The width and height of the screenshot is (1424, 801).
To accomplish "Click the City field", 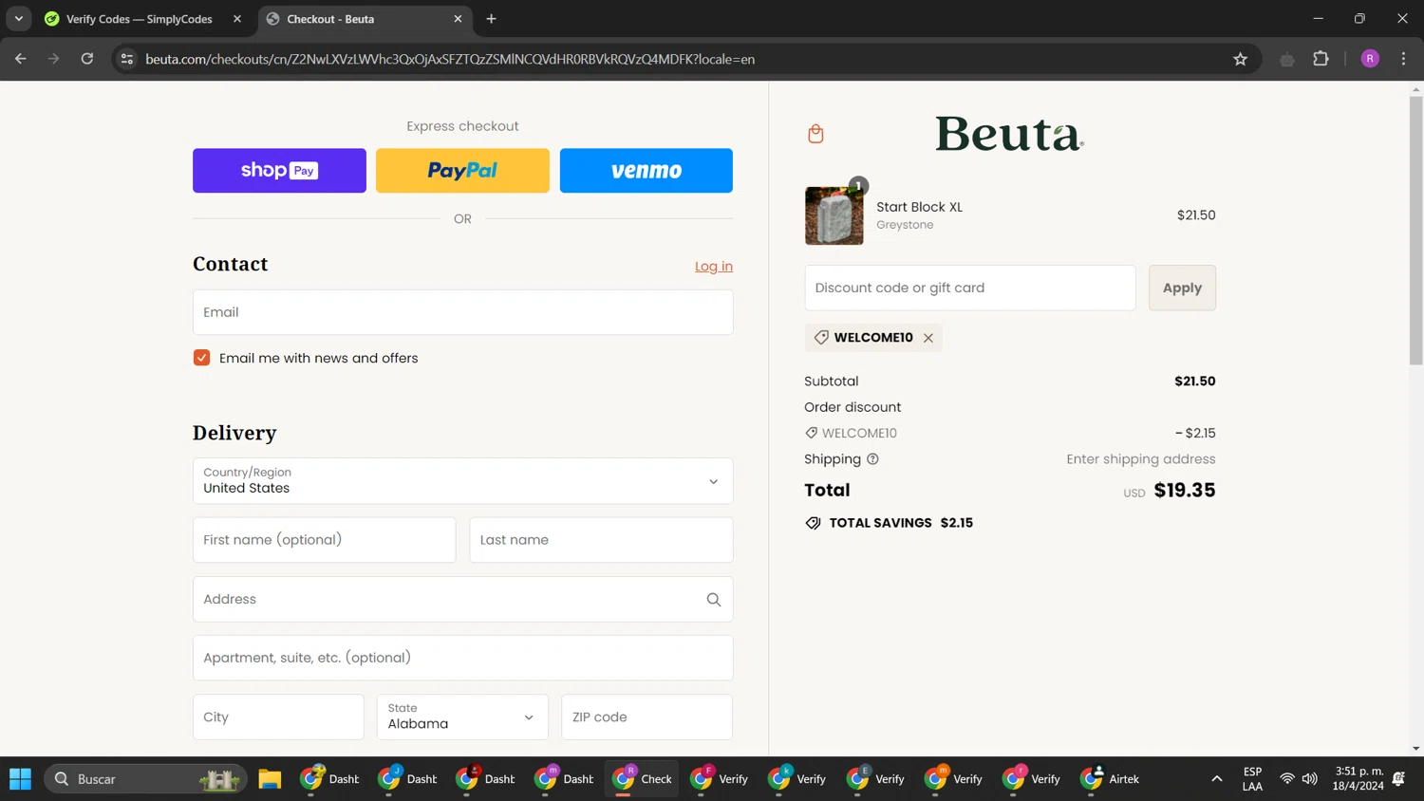I will click(278, 717).
